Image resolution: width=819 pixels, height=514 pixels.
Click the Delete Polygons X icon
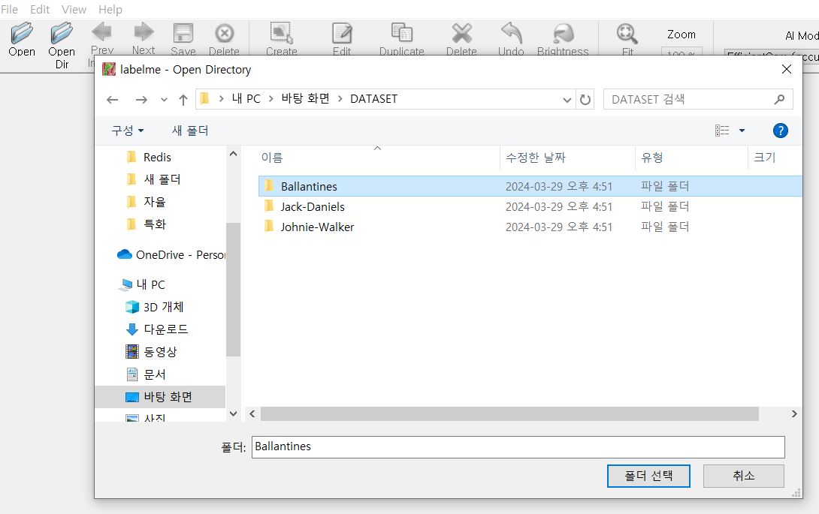click(x=462, y=33)
